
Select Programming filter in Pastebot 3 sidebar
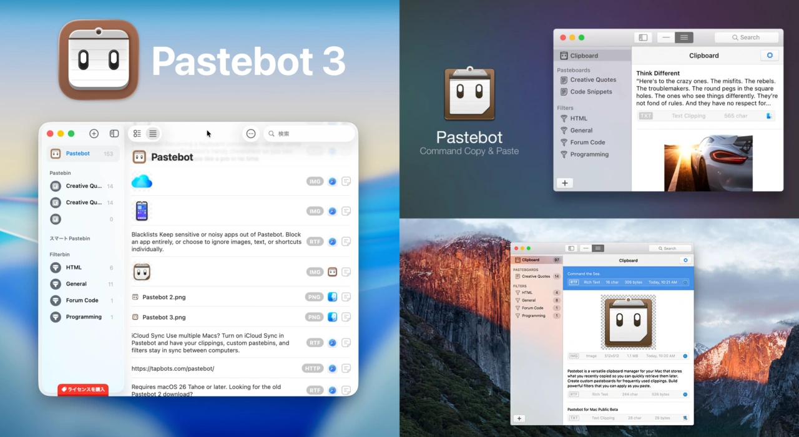pyautogui.click(x=82, y=317)
